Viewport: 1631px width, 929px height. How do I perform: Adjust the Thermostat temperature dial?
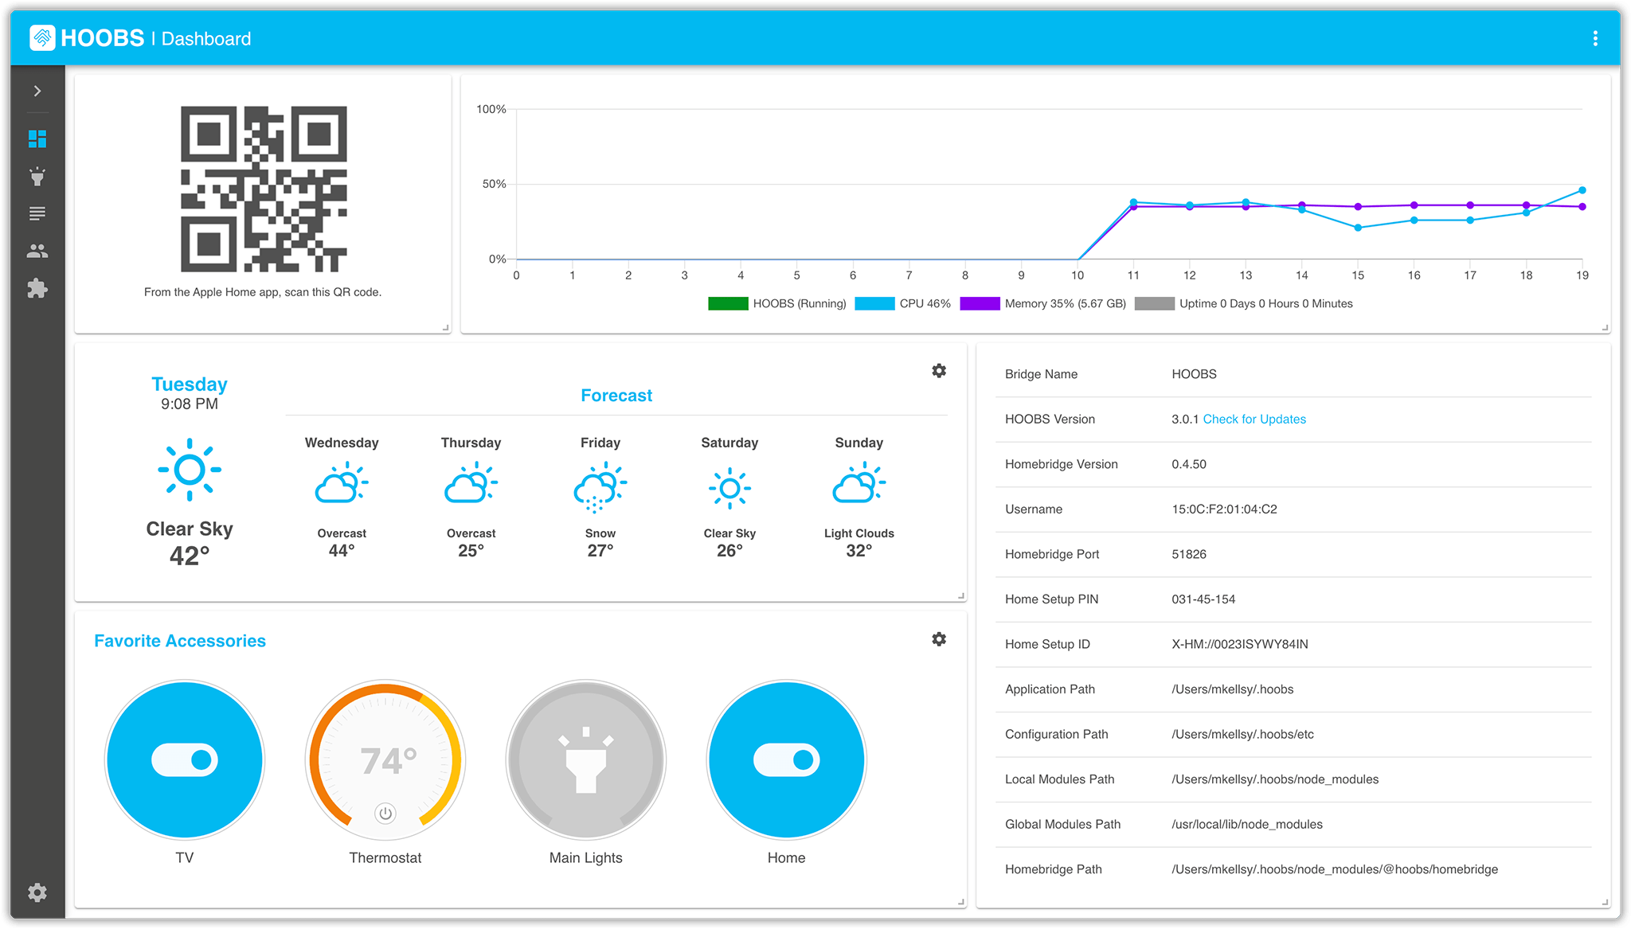(385, 760)
